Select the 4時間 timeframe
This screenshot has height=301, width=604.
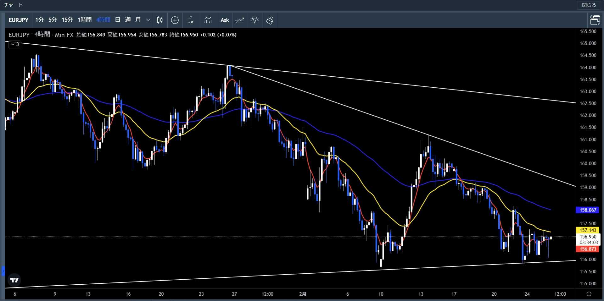[103, 20]
